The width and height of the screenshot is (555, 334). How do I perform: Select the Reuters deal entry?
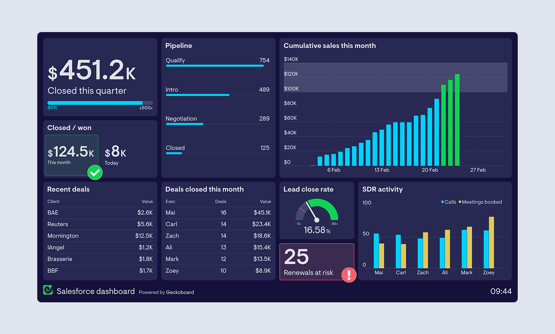point(100,224)
